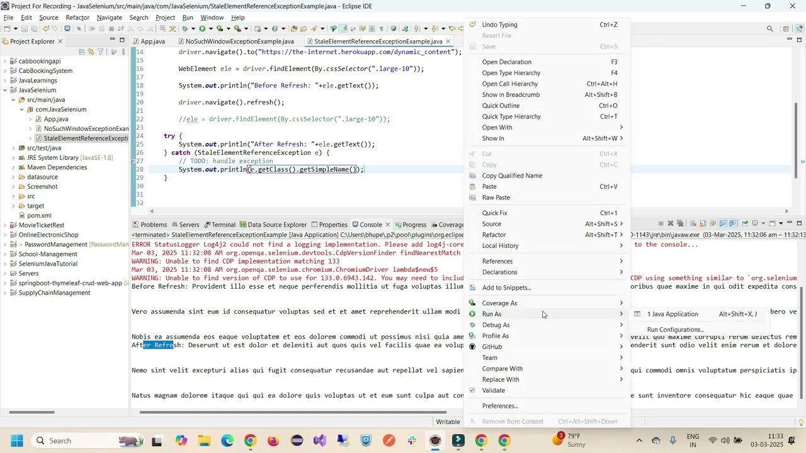Switch to the Problems view tab
Image resolution: width=806 pixels, height=453 pixels.
(149, 225)
